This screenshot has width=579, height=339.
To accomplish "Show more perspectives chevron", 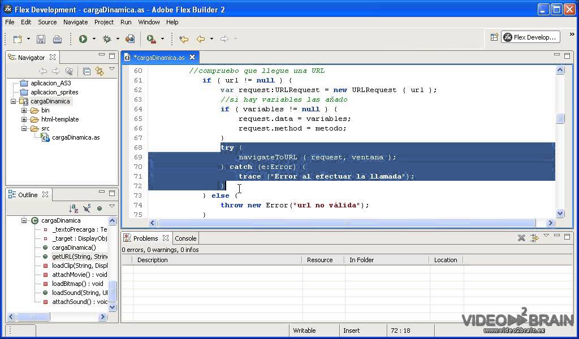I will pos(572,34).
